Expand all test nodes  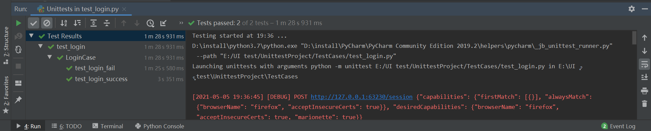(94, 23)
